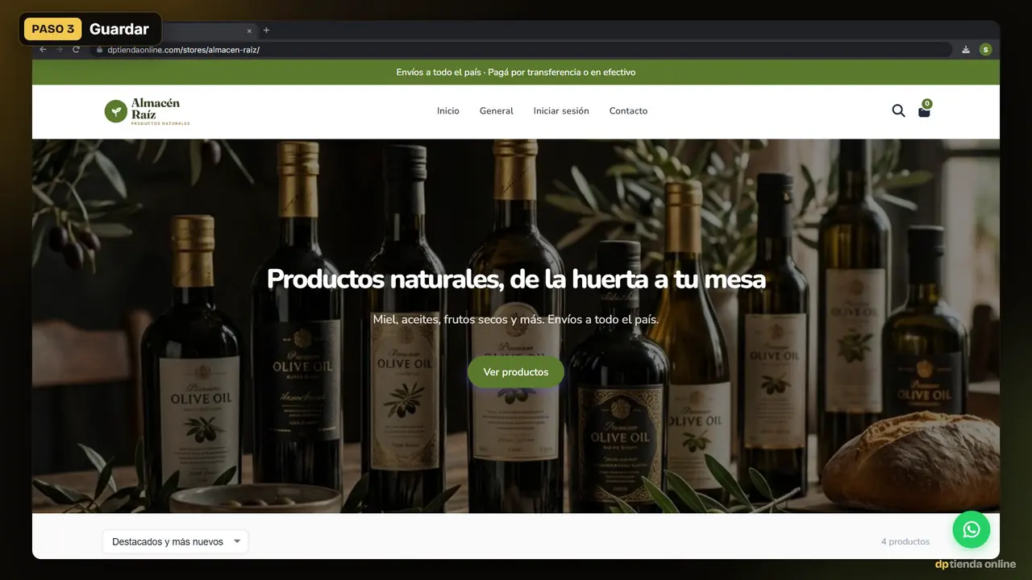Open the General menu item
The height and width of the screenshot is (580, 1032).
[497, 111]
